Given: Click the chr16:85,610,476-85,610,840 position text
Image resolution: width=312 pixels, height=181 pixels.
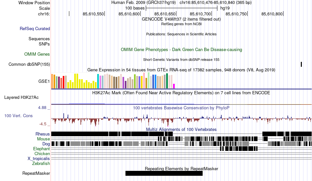Looking at the screenshot, I should 215,3.
